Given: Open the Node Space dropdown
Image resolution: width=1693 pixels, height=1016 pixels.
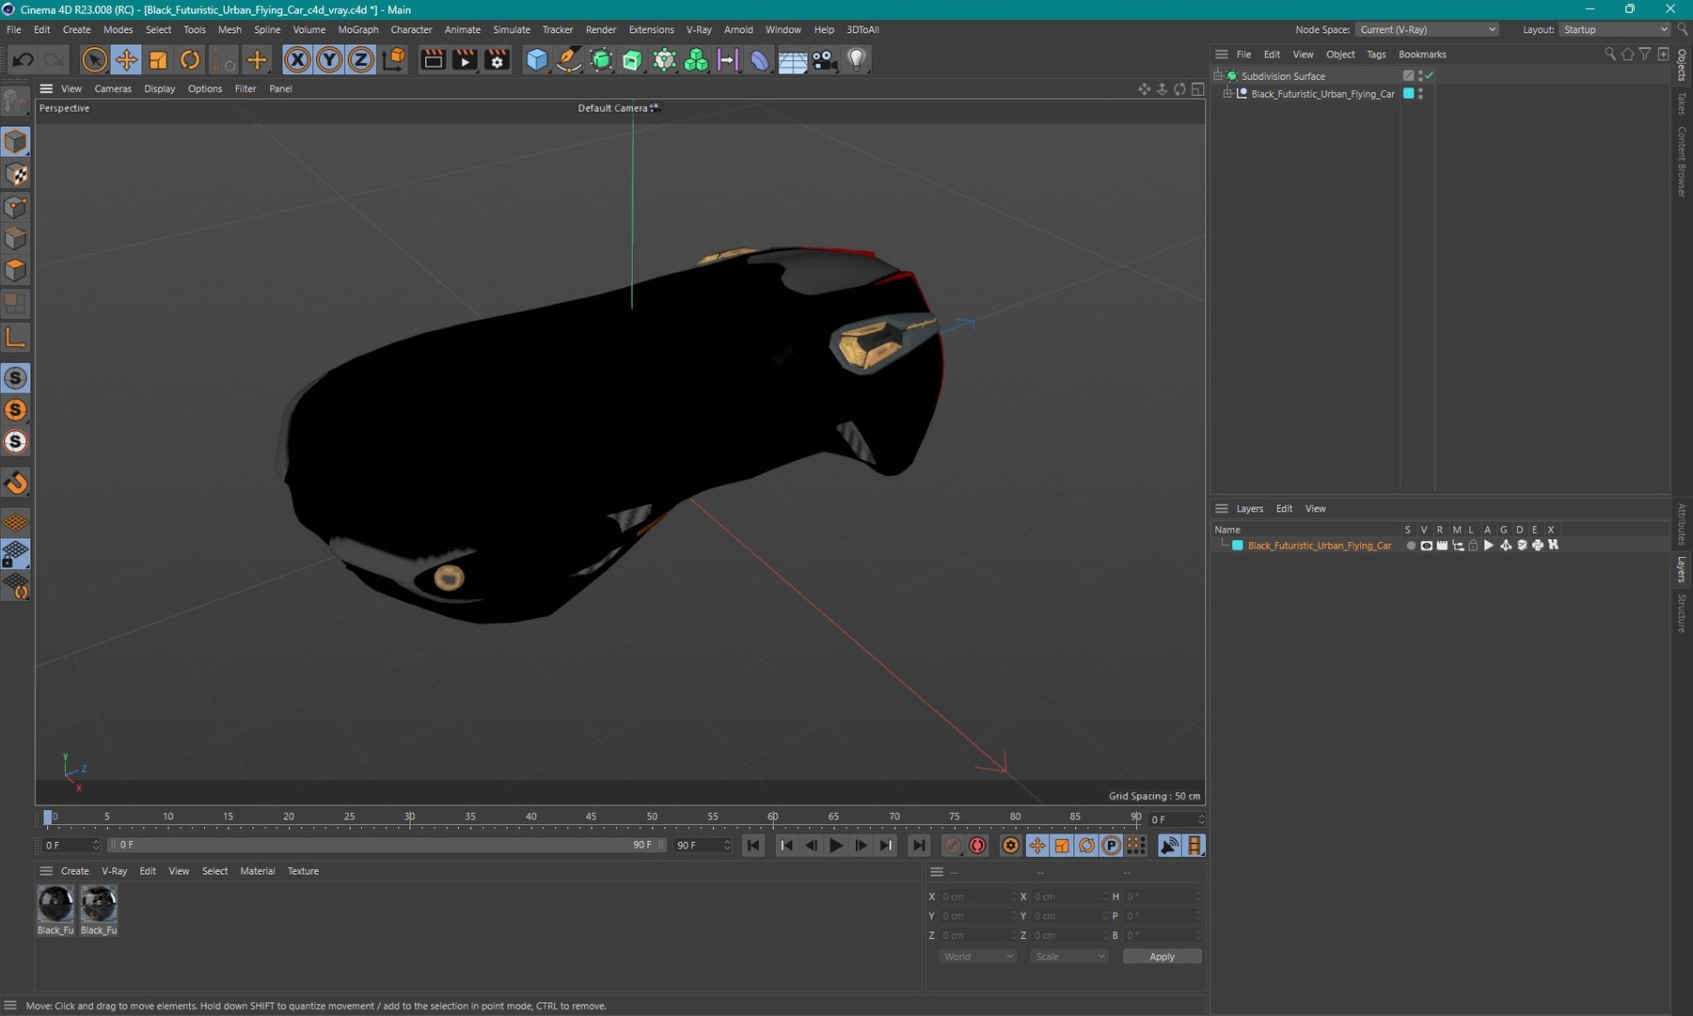Looking at the screenshot, I should point(1427,29).
